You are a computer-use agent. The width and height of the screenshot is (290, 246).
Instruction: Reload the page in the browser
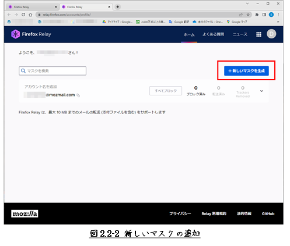point(23,15)
